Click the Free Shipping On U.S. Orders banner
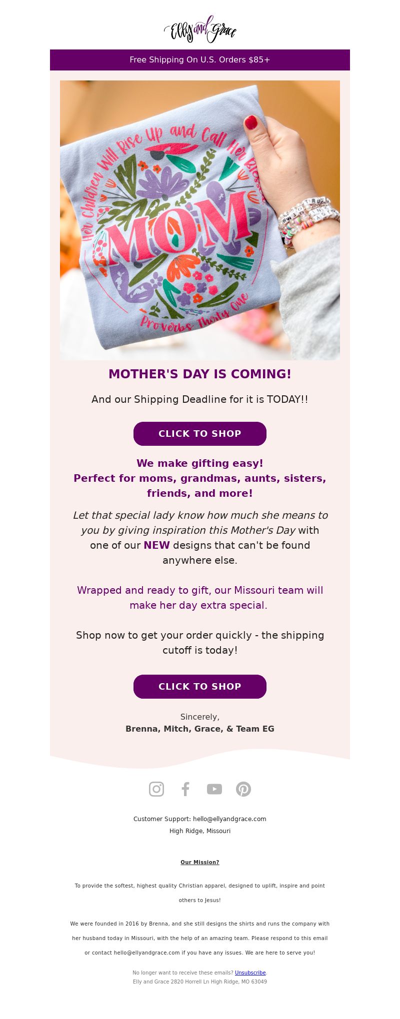 200,60
